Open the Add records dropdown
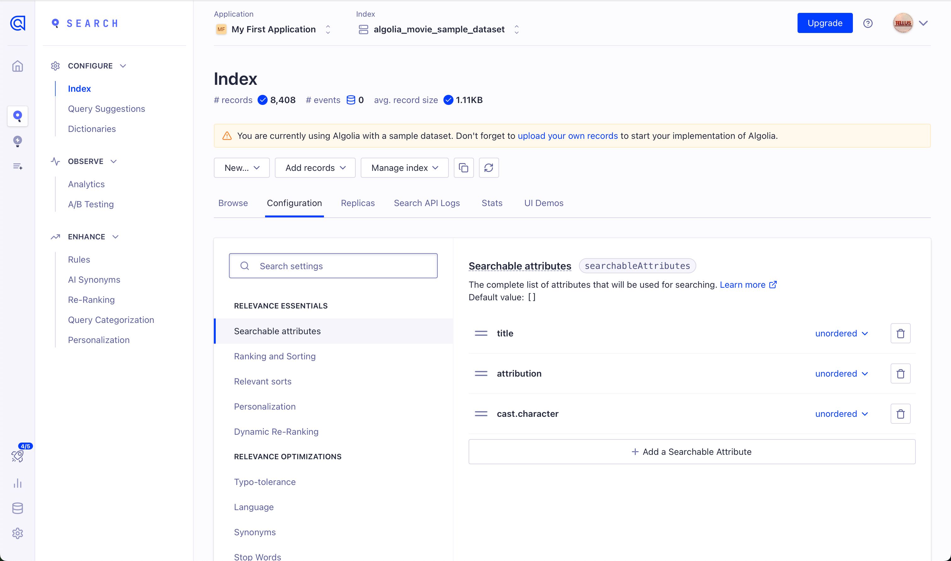 click(x=315, y=167)
